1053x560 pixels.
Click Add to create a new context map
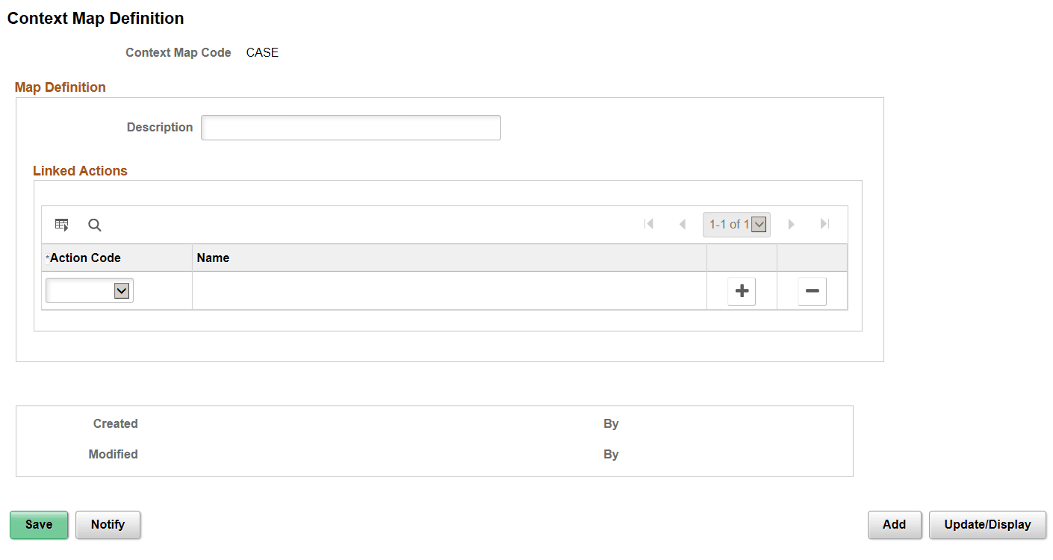894,524
